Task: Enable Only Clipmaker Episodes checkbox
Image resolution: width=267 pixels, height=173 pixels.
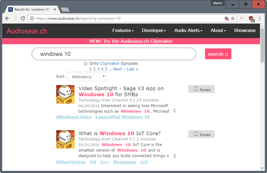Action: 86,63
